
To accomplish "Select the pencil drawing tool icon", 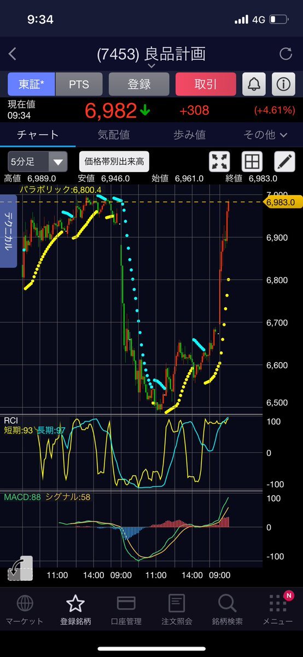I will pos(284,162).
